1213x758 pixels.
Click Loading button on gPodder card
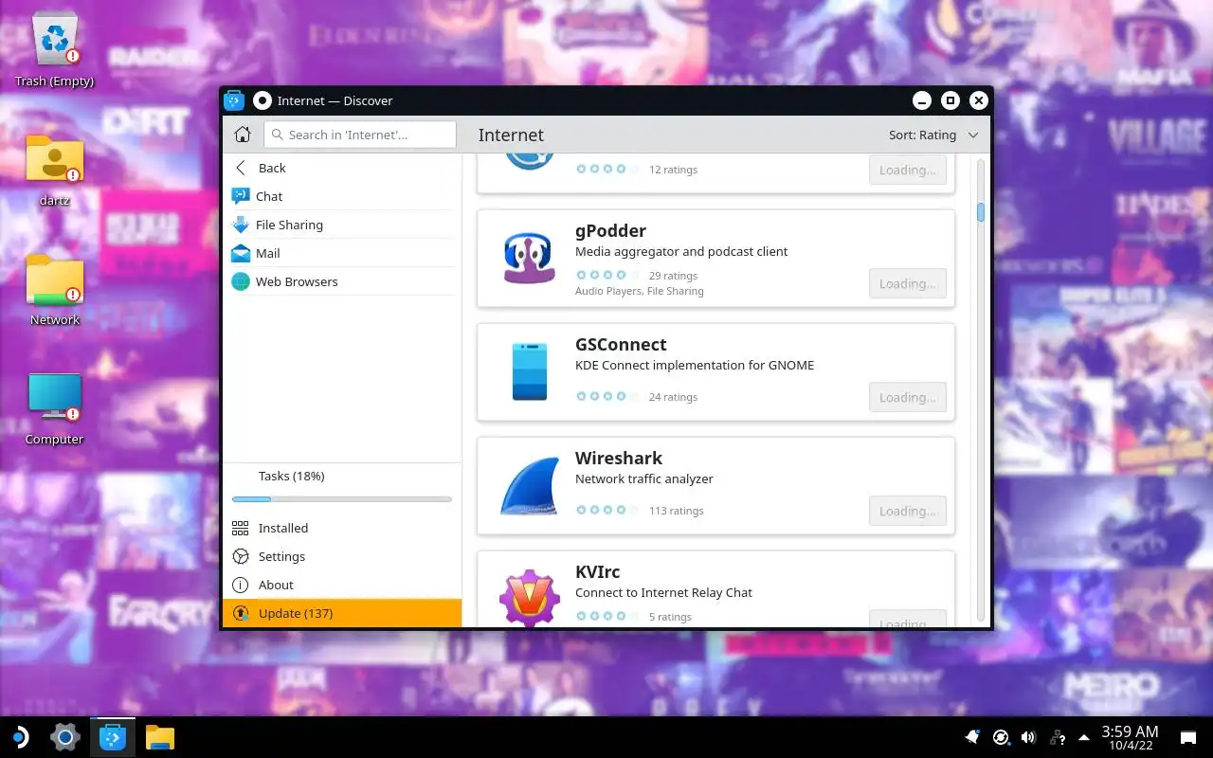(x=908, y=283)
